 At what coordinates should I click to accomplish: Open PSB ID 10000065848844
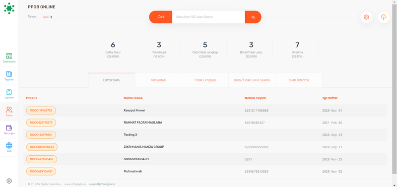42,147
